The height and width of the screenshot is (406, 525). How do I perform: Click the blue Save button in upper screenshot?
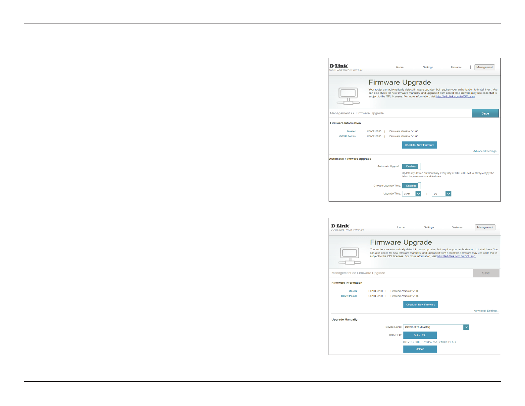pyautogui.click(x=485, y=113)
